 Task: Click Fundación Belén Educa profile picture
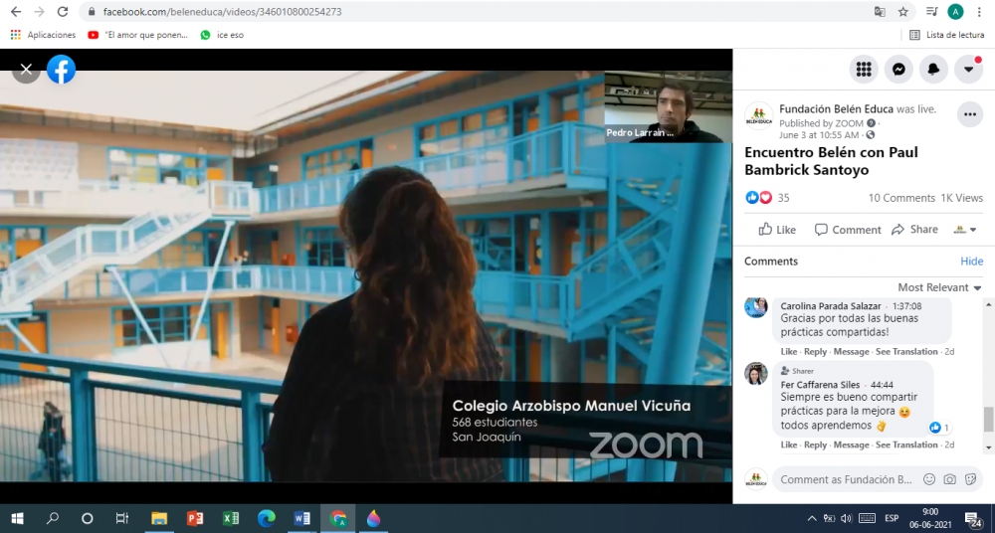point(758,115)
